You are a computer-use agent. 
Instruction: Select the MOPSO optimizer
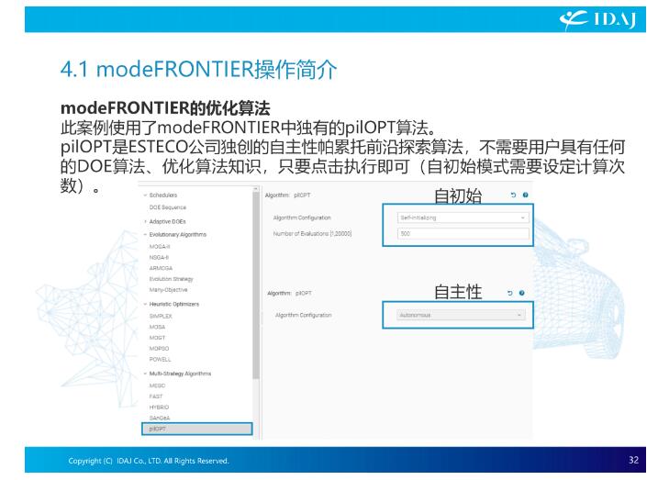(159, 349)
